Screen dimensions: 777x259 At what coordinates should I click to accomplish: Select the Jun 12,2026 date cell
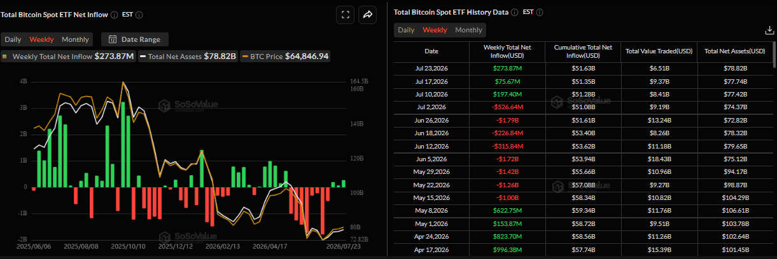[431, 145]
